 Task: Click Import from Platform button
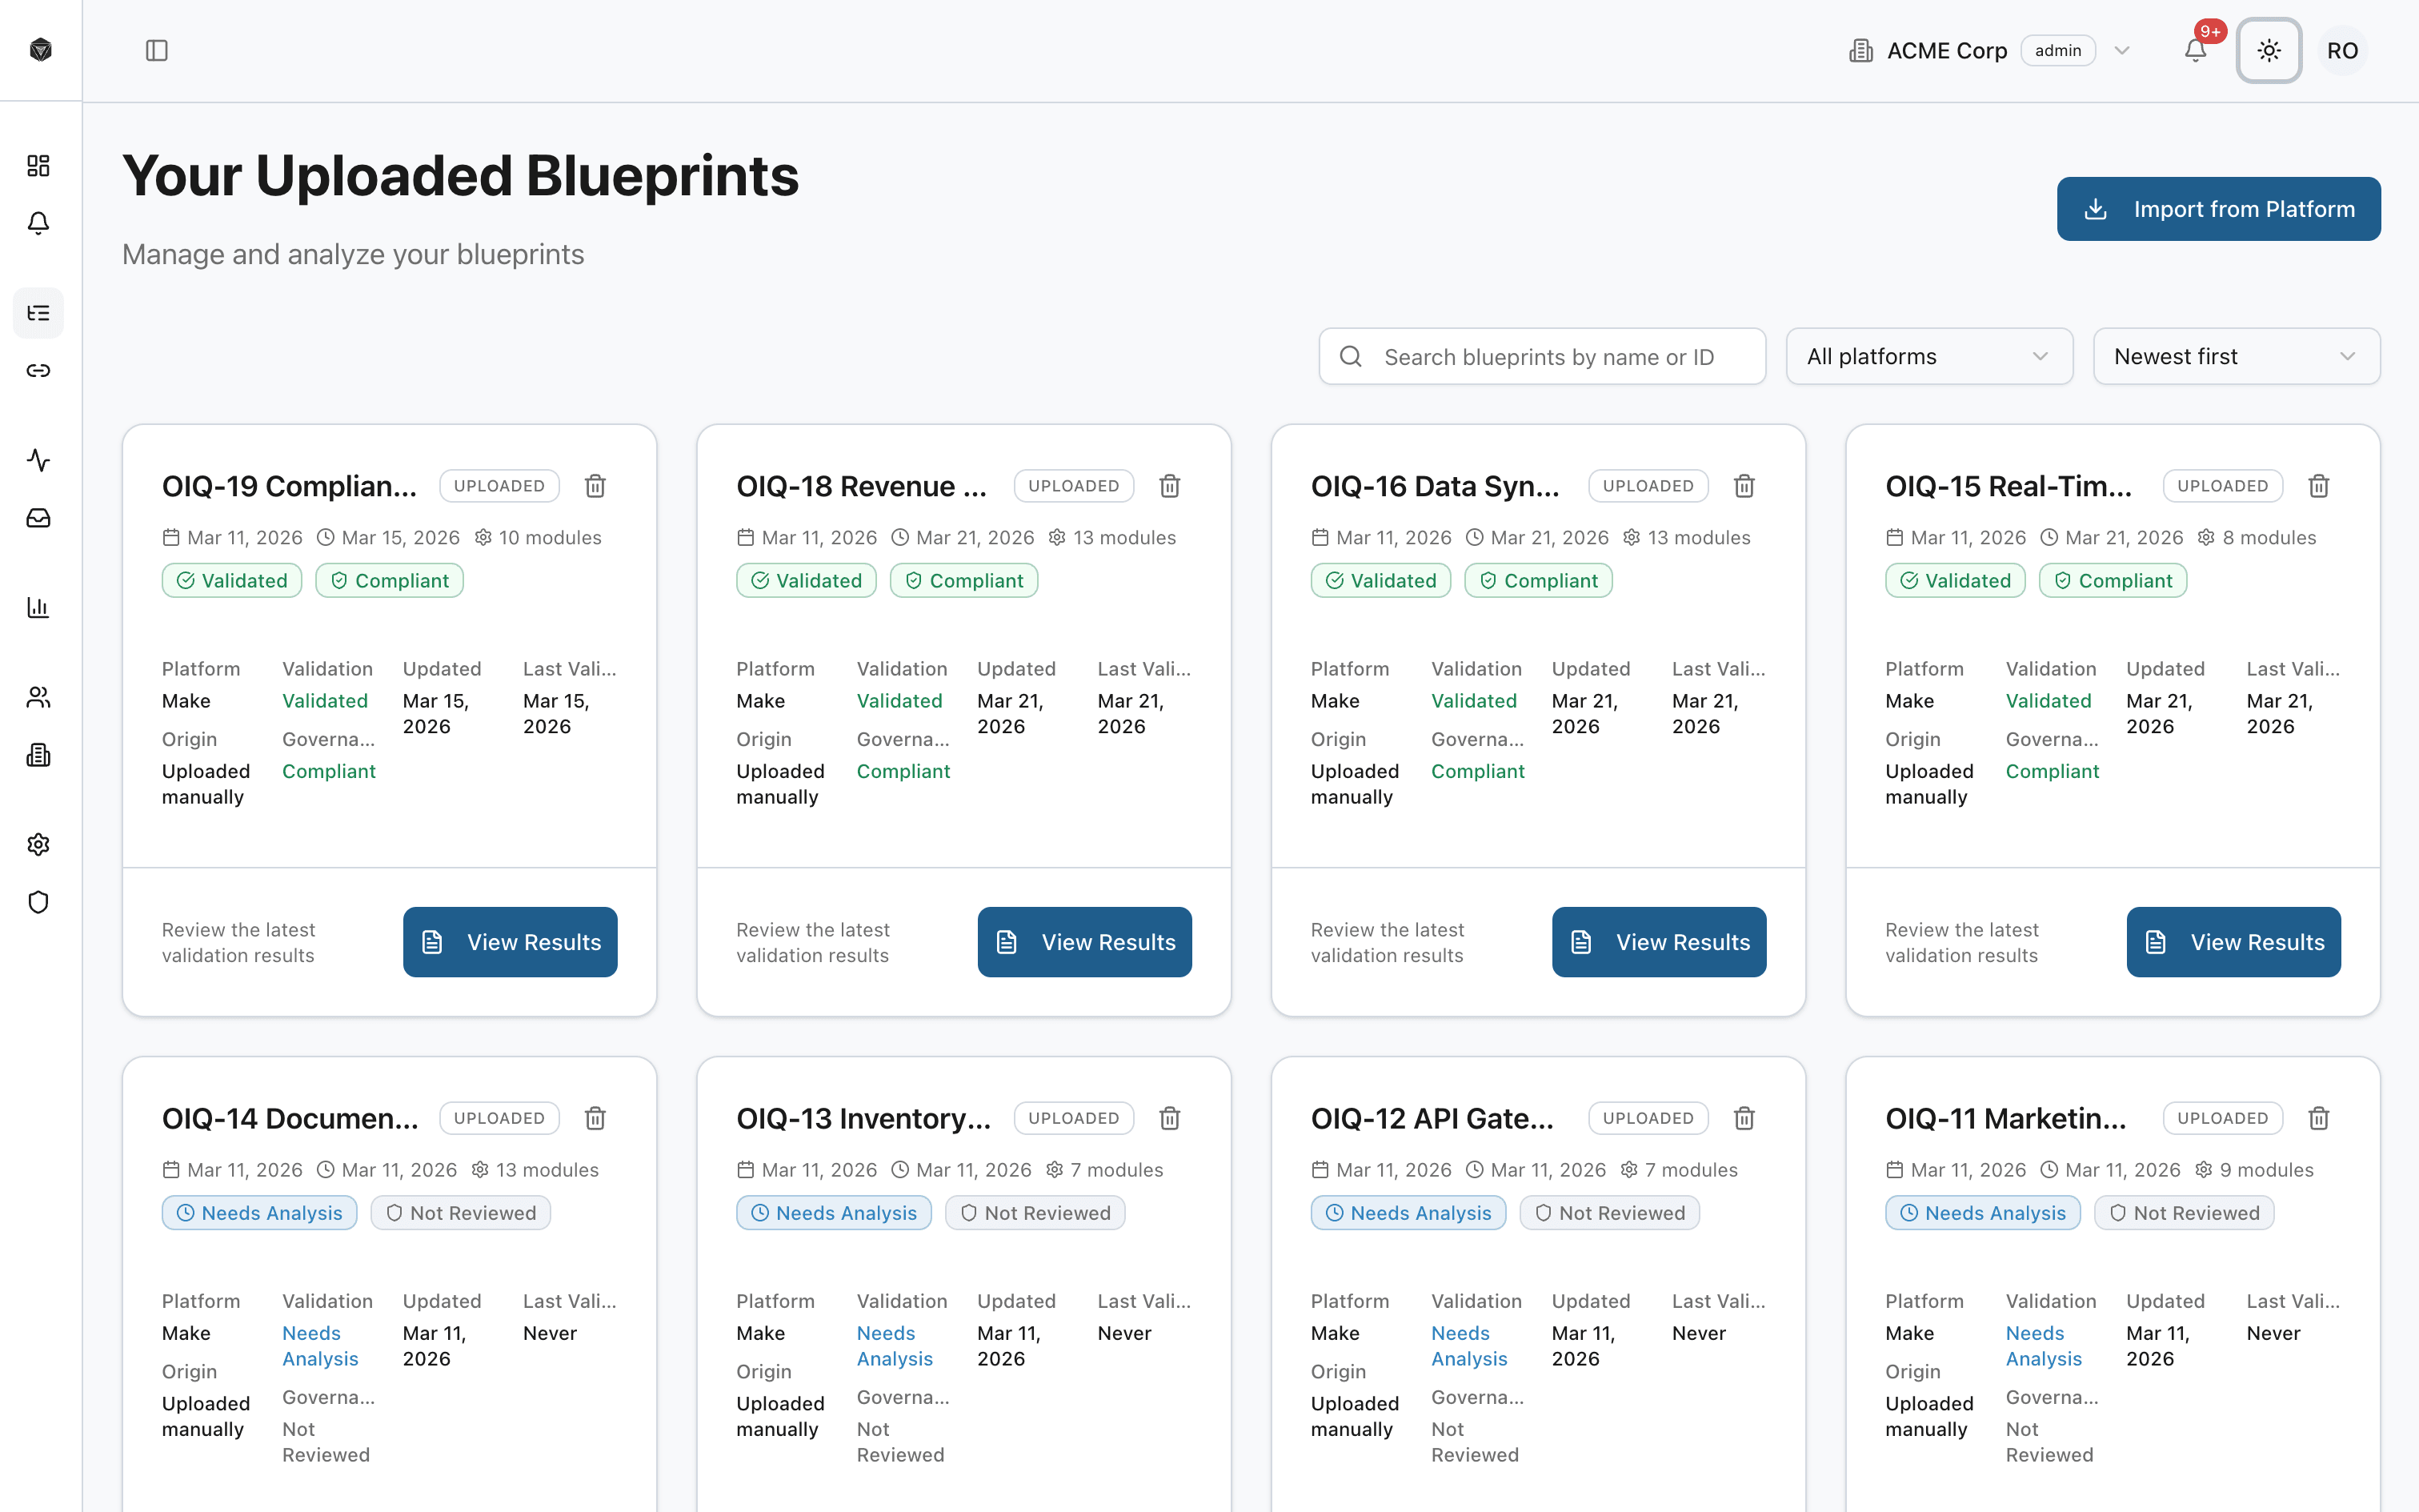tap(2218, 208)
